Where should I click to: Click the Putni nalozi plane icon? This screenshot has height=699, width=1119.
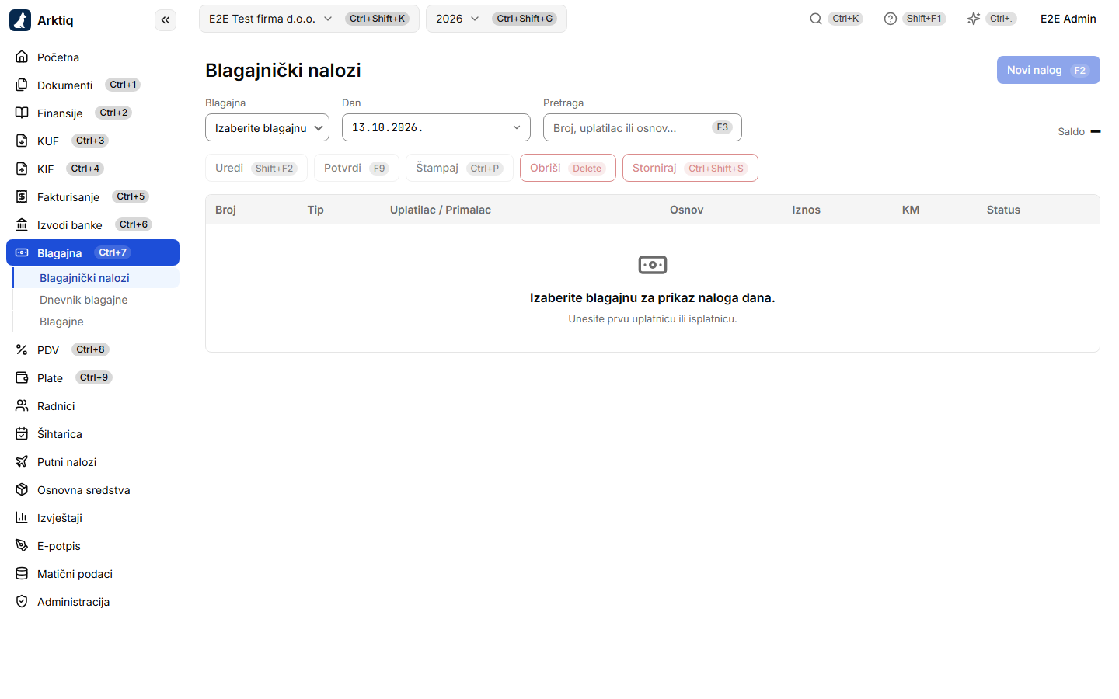(22, 461)
